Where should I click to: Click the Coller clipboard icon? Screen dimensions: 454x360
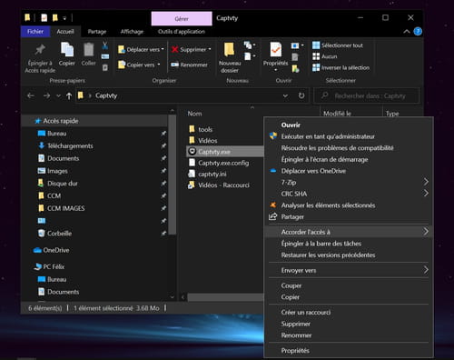(x=88, y=50)
